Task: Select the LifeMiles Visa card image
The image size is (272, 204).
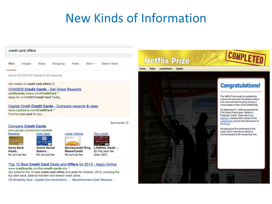Action: click(101, 141)
